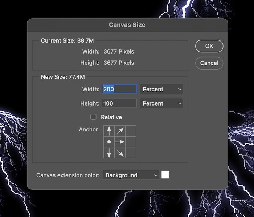Select the center anchor (right arrow)

pos(120,142)
